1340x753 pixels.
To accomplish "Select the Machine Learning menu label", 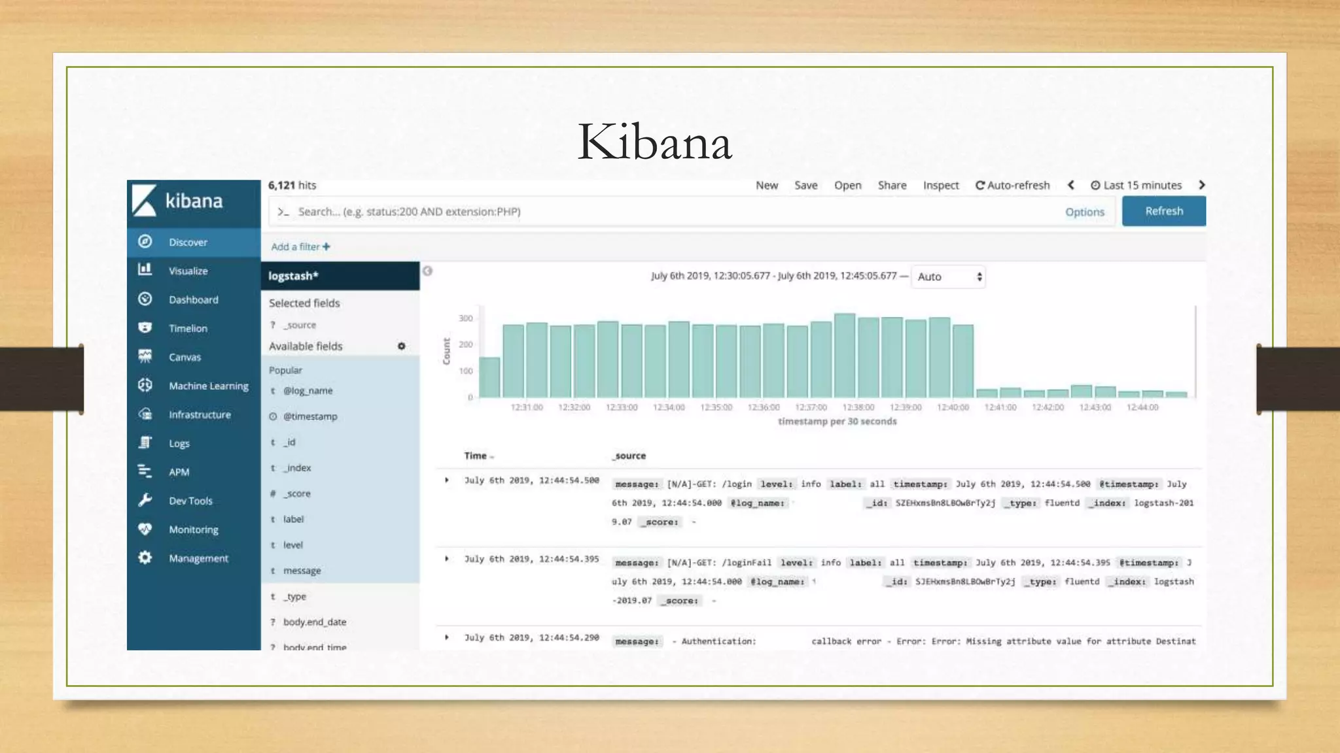I will [209, 386].
